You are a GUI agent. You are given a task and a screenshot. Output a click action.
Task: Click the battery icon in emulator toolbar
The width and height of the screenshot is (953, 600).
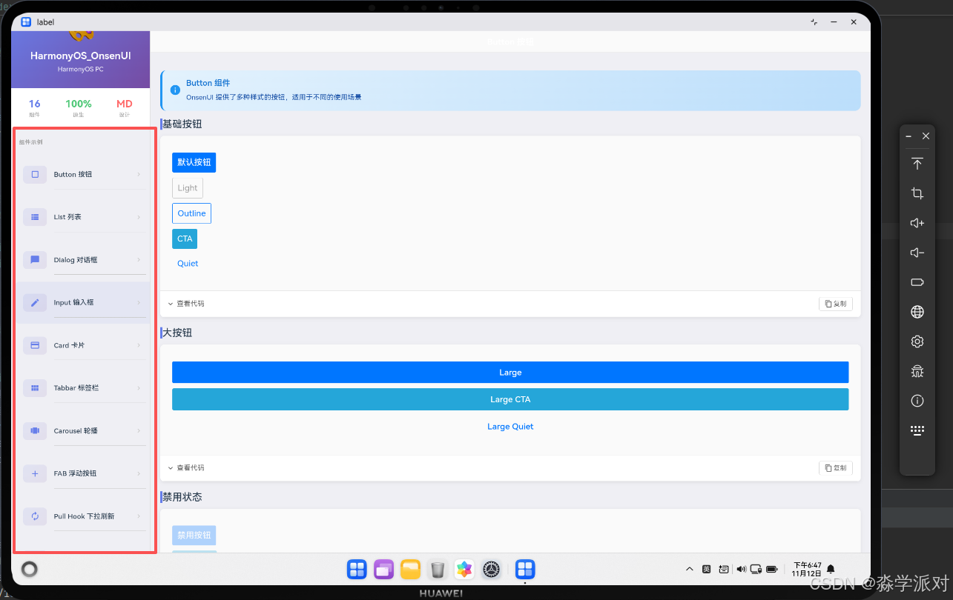pyautogui.click(x=917, y=282)
